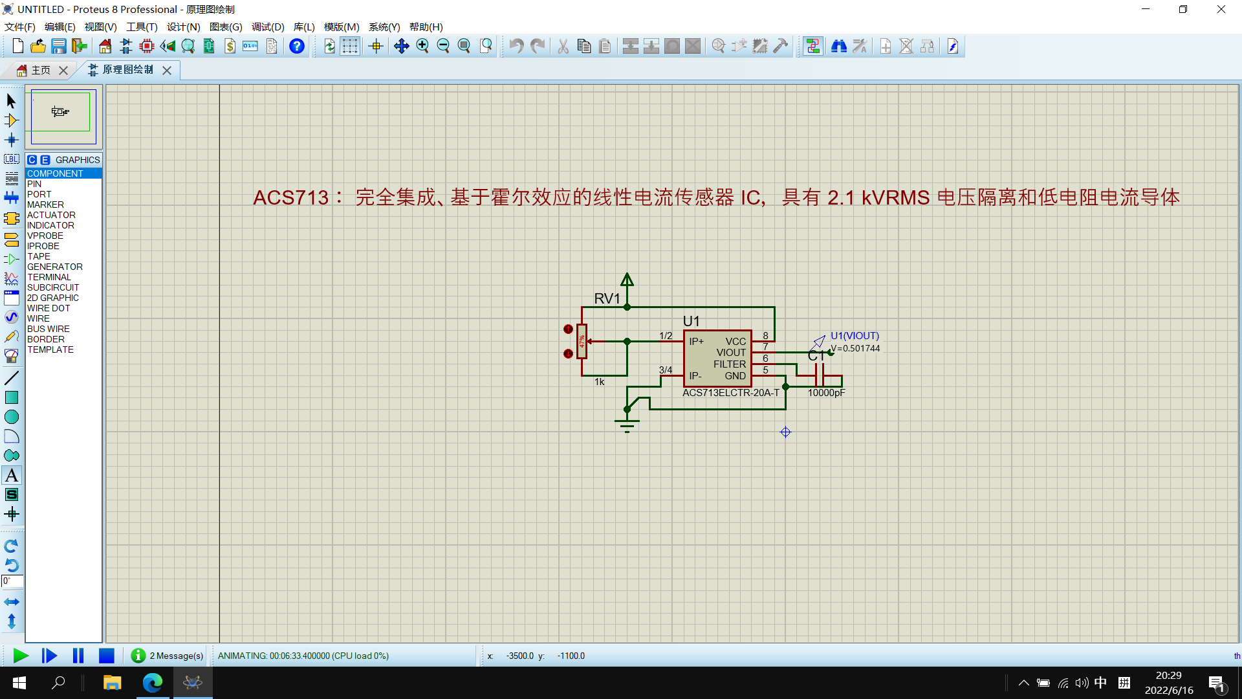Pick parts from library magnifier icon

719,46
